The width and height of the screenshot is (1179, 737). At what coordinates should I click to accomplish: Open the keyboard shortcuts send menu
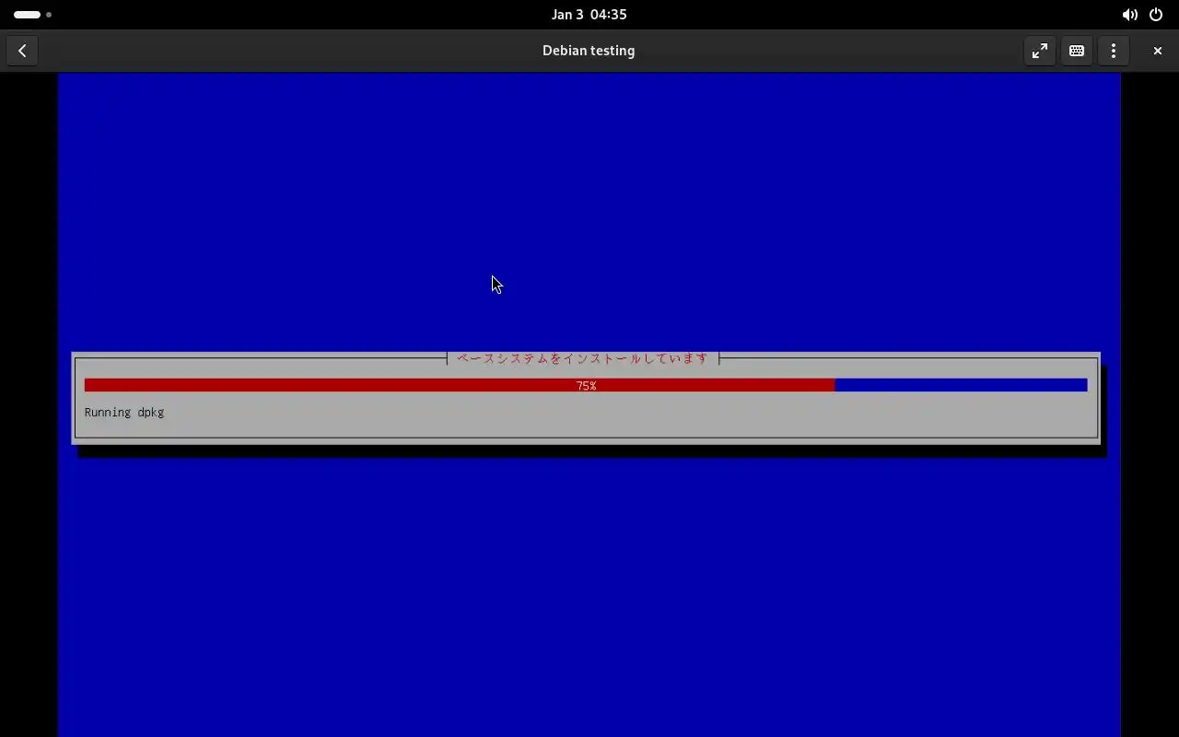(1077, 51)
